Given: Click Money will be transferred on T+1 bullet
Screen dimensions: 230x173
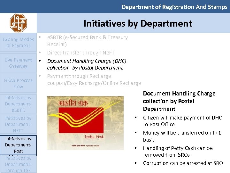Looking at the screenshot, I should pos(182,136).
